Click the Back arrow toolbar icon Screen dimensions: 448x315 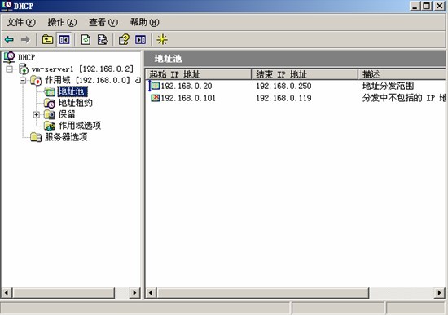(9, 39)
